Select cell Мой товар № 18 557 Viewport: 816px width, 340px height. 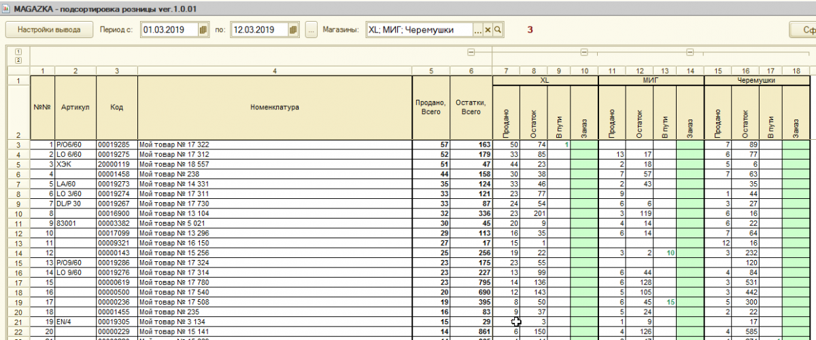(x=275, y=164)
